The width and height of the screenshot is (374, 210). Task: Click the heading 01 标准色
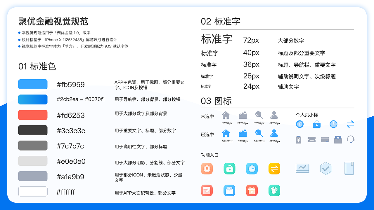tap(37, 66)
